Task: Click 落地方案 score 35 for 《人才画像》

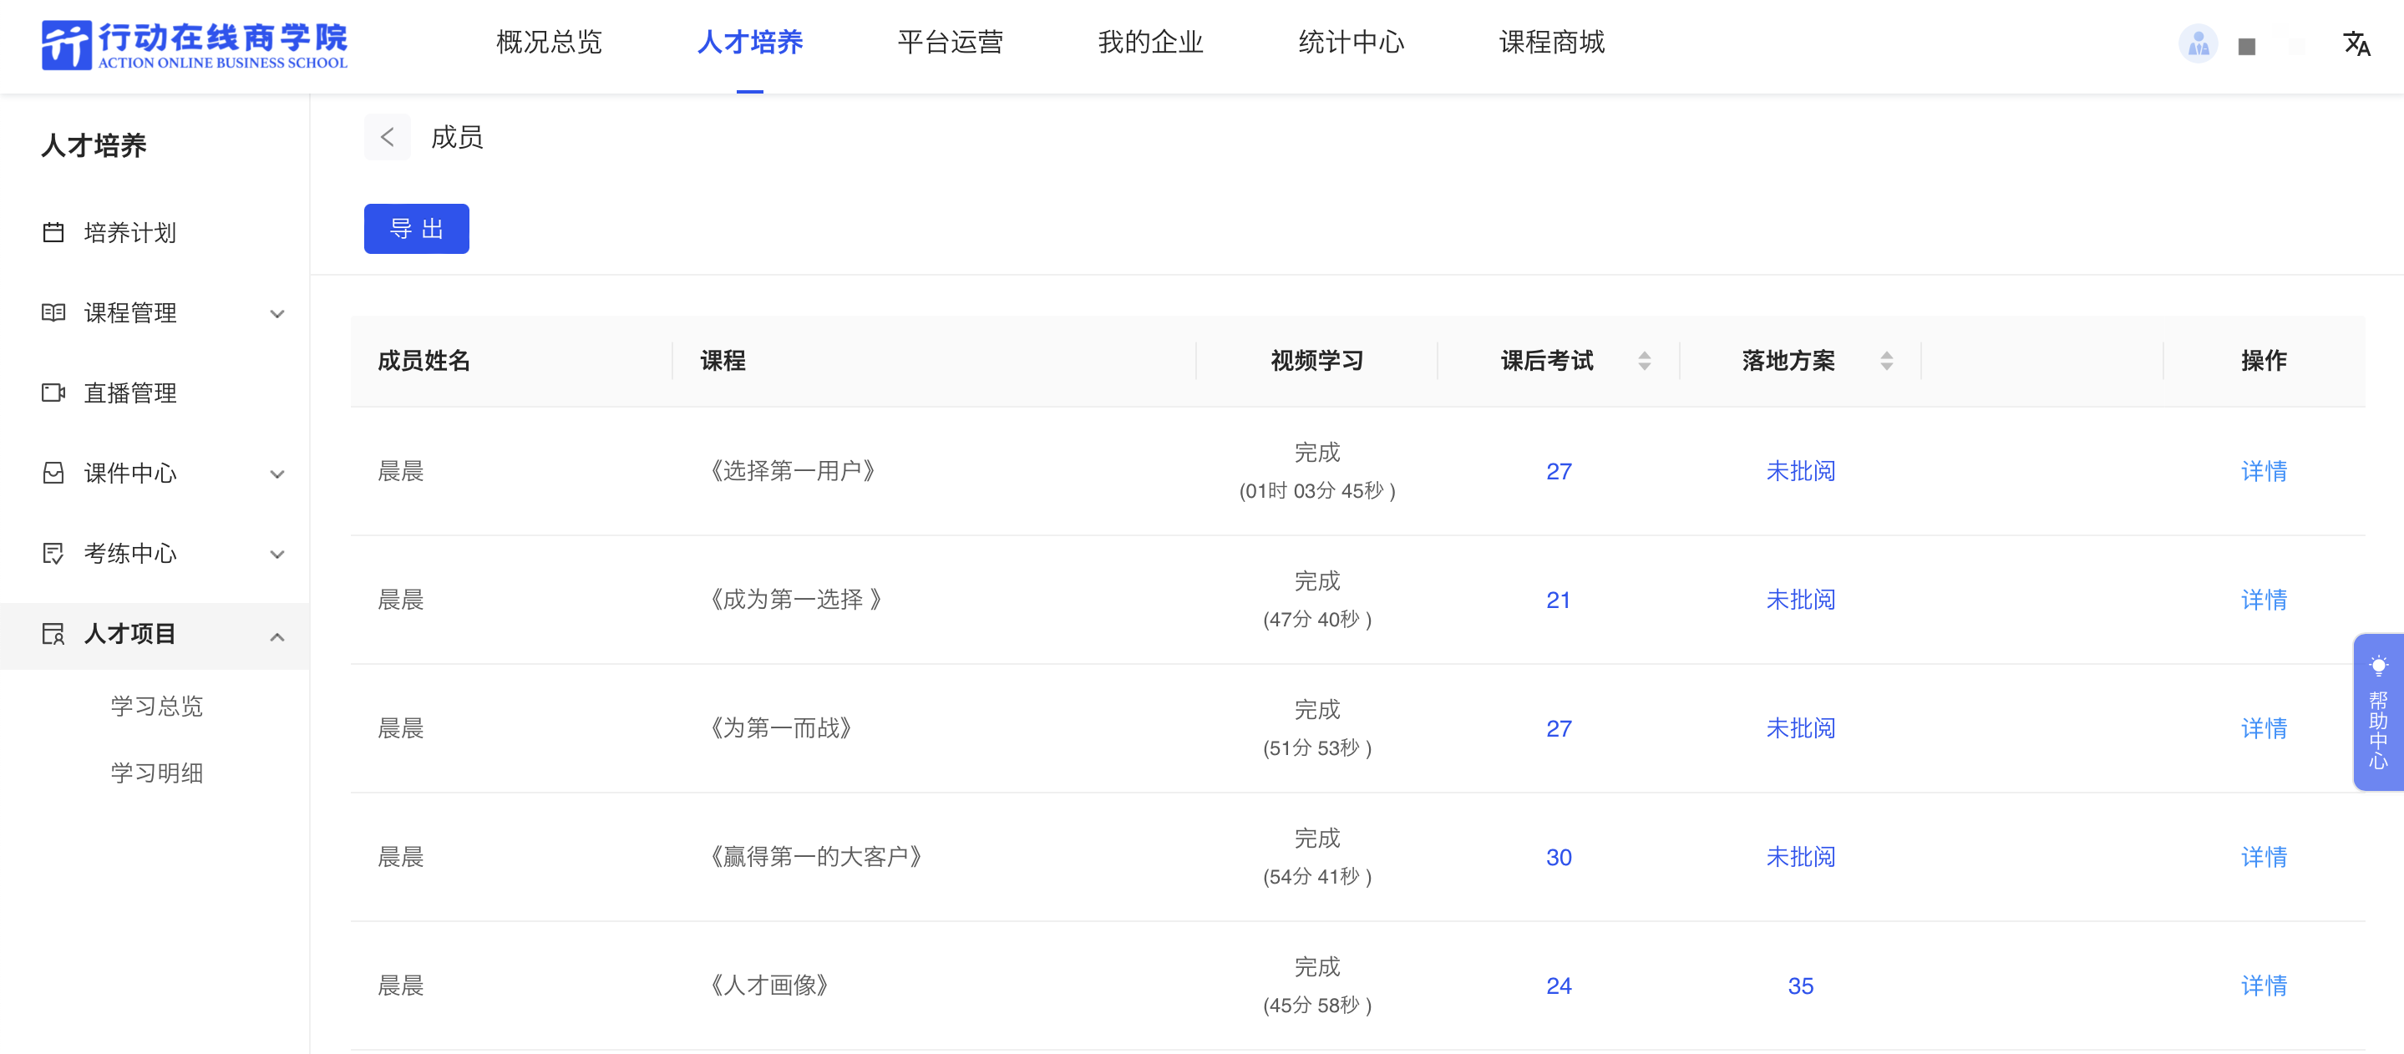Action: (1800, 986)
